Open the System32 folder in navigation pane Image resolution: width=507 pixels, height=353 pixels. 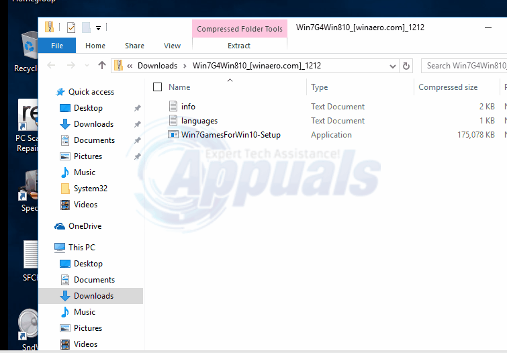tap(90, 189)
